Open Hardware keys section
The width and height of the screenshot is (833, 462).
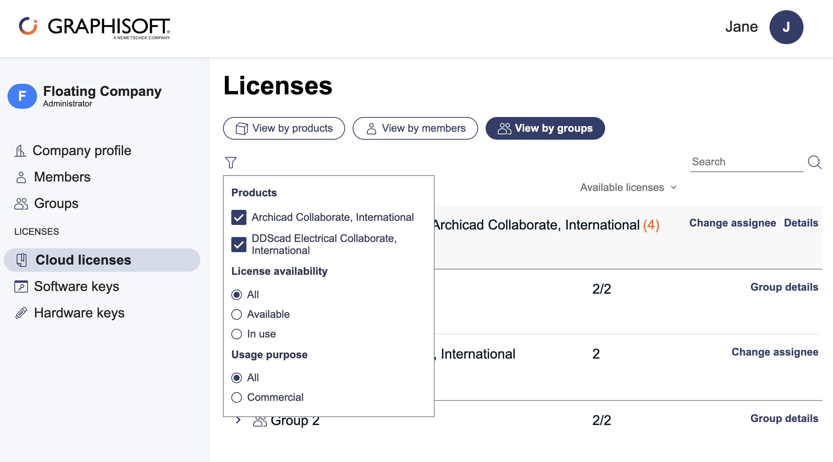(79, 313)
